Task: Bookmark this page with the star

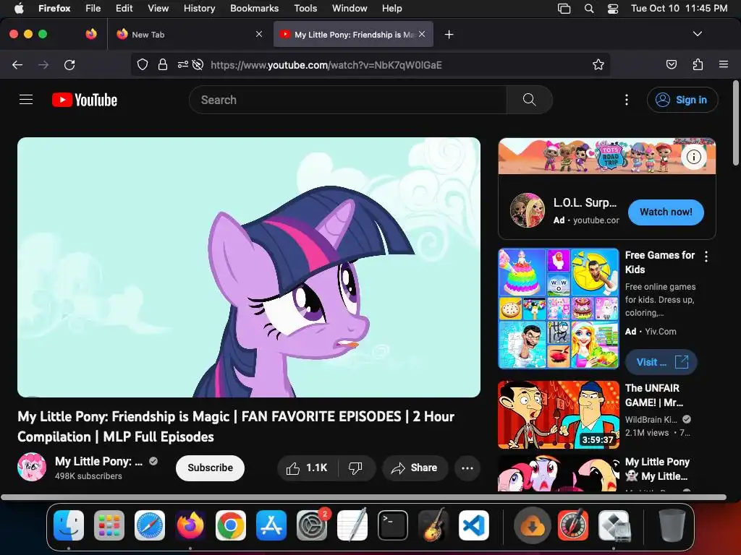Action: (598, 64)
